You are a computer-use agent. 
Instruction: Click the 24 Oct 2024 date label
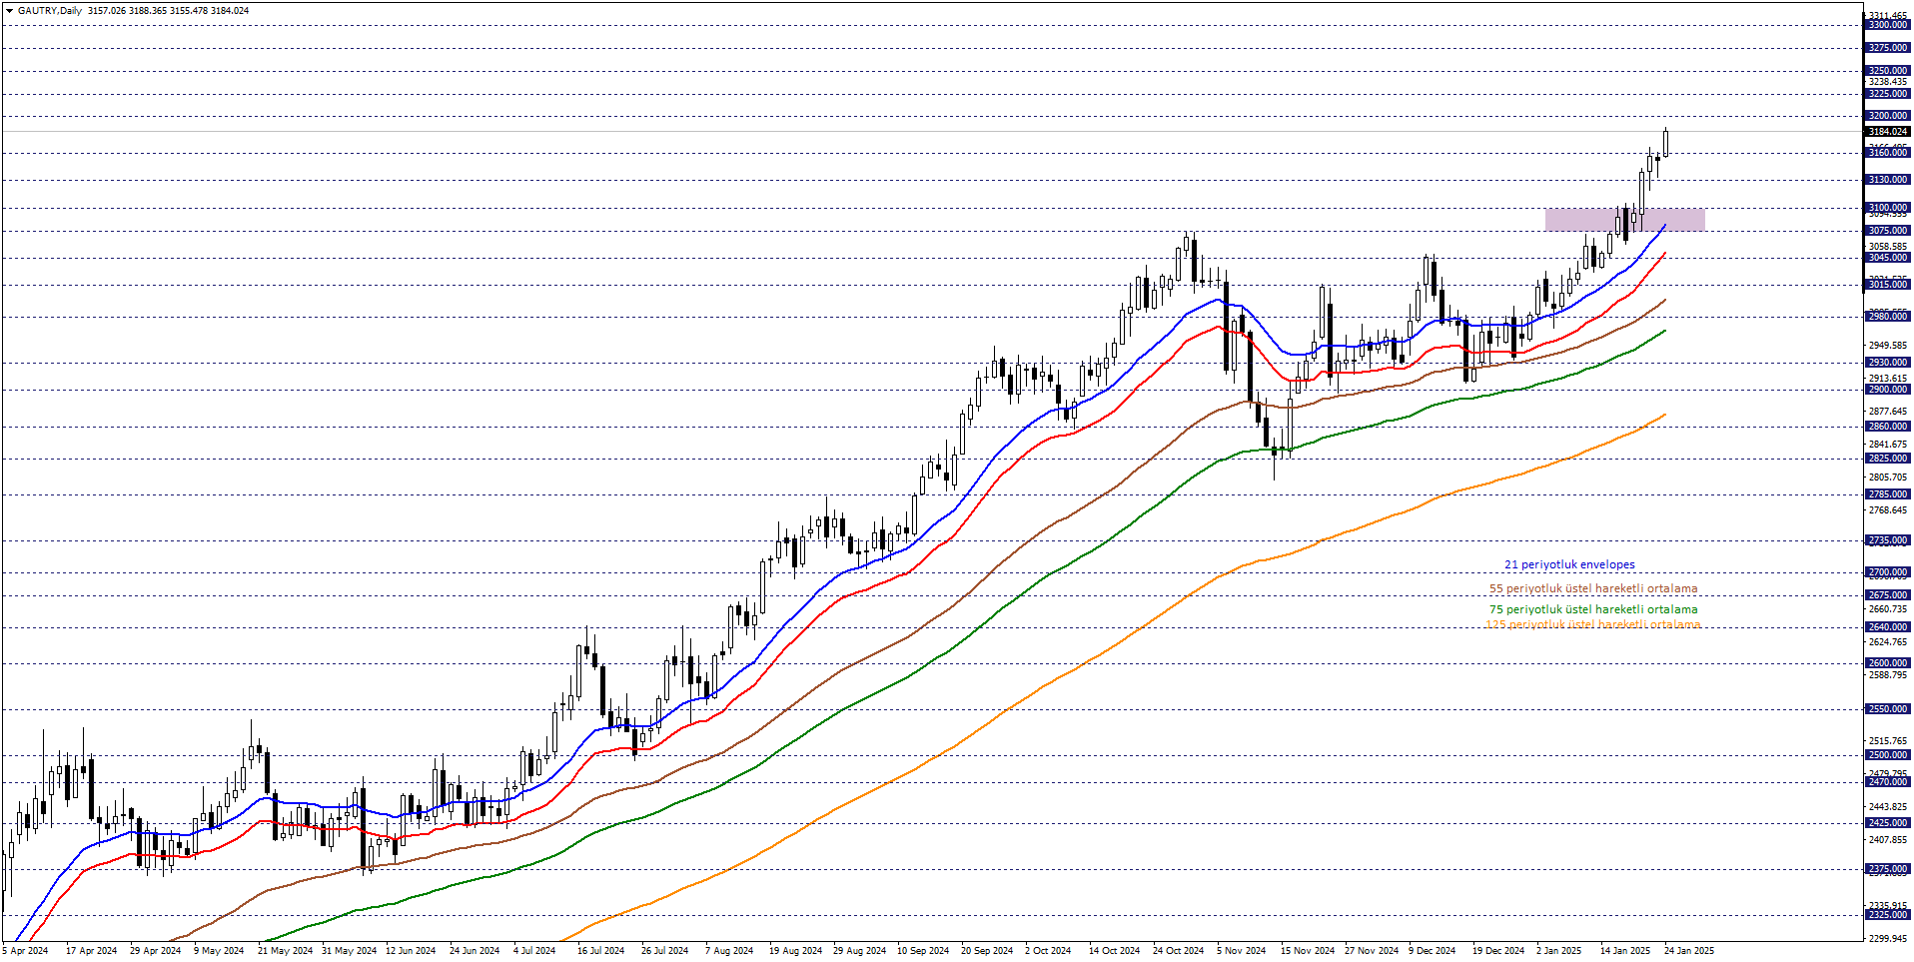[x=1178, y=951]
